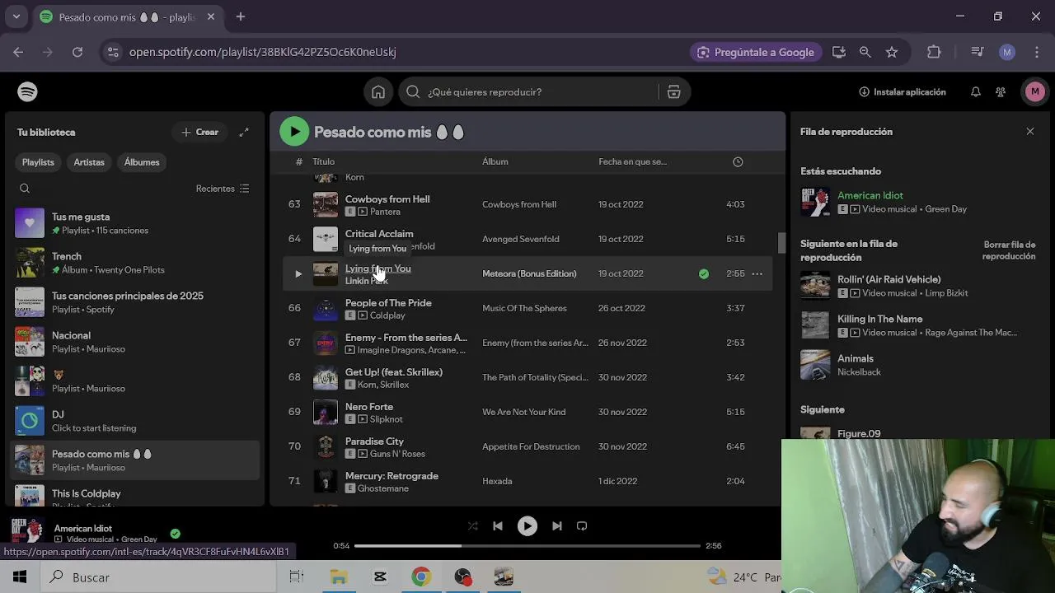Open Tus canciones principales de 2025
Viewport: 1055px width, 593px height.
tap(136, 302)
